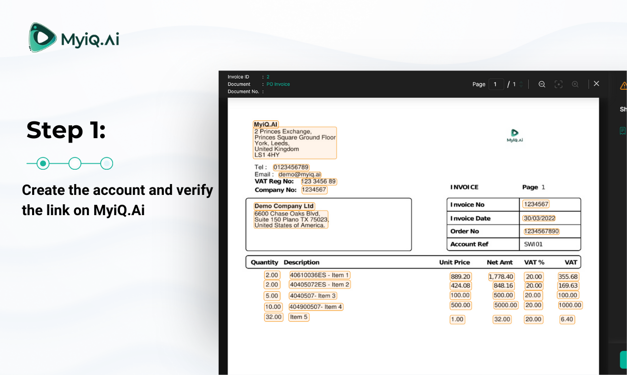
Task: Select VAT % 20.00 in Item 5 row
Action: click(x=534, y=320)
